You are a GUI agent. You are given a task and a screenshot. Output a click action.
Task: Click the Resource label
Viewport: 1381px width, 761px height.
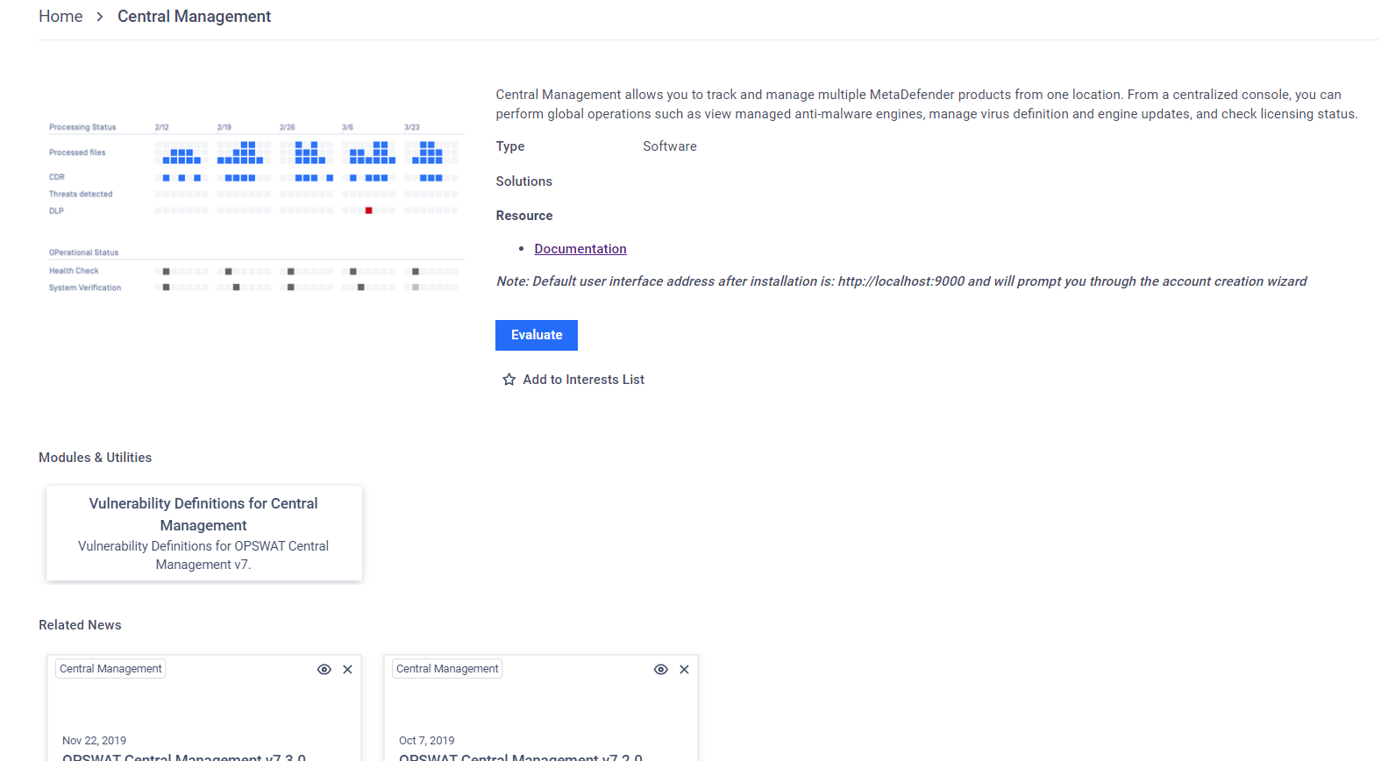point(524,216)
